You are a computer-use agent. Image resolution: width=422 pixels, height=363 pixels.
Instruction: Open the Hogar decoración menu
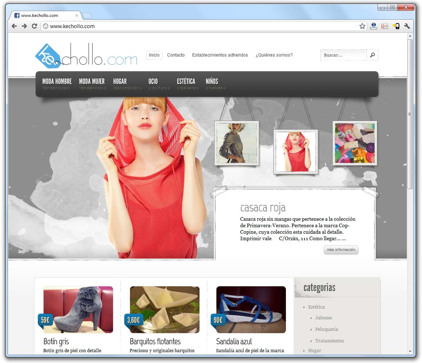[127, 84]
